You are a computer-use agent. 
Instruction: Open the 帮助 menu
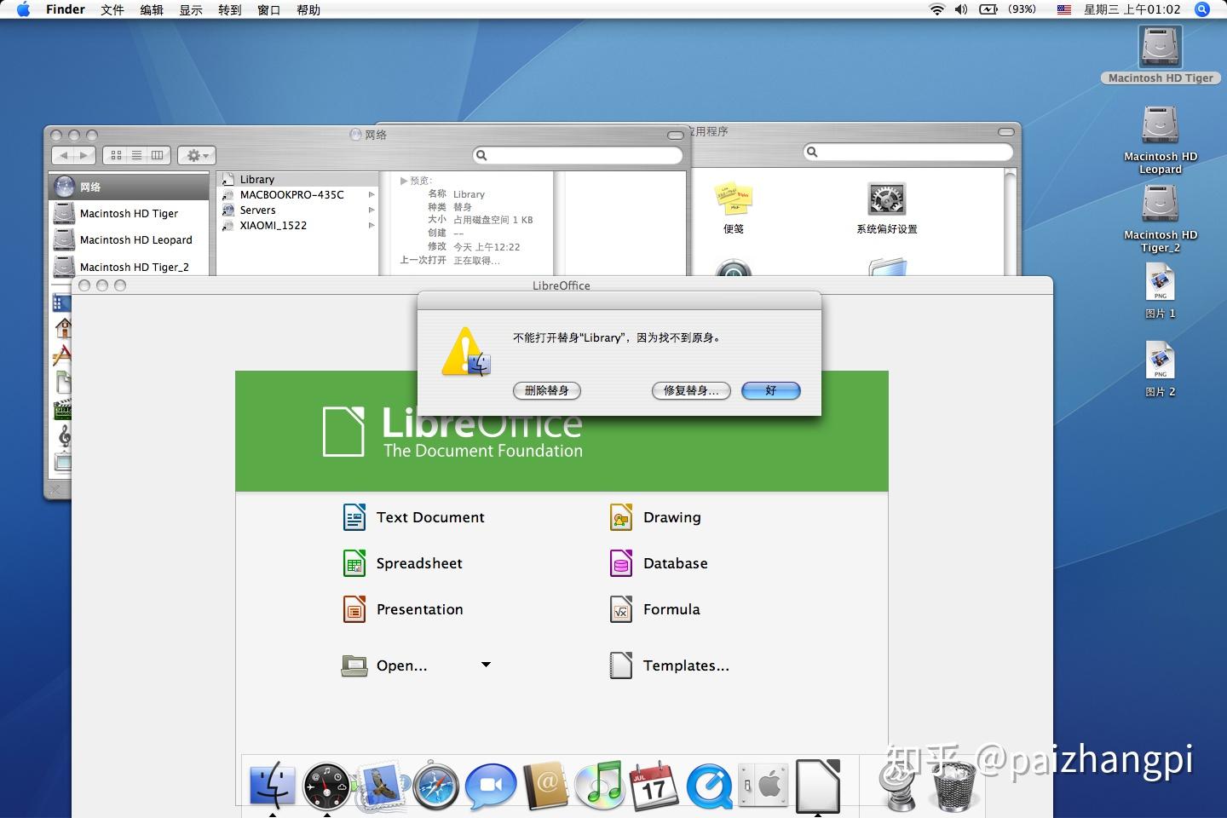tap(308, 9)
